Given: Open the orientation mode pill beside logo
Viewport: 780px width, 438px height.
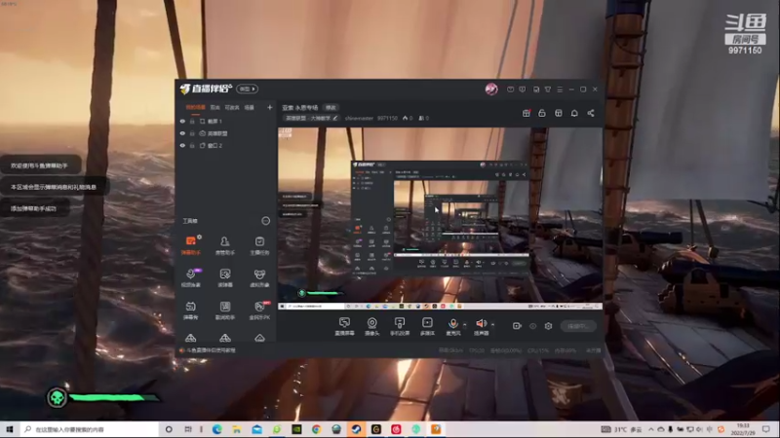Looking at the screenshot, I should pyautogui.click(x=248, y=89).
